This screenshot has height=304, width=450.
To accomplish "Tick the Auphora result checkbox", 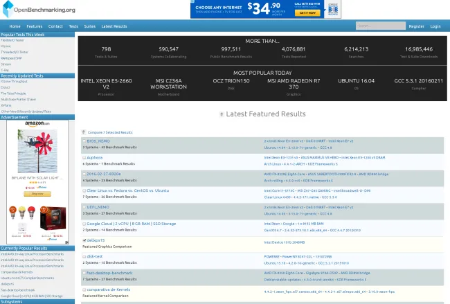I will [x=84, y=158].
